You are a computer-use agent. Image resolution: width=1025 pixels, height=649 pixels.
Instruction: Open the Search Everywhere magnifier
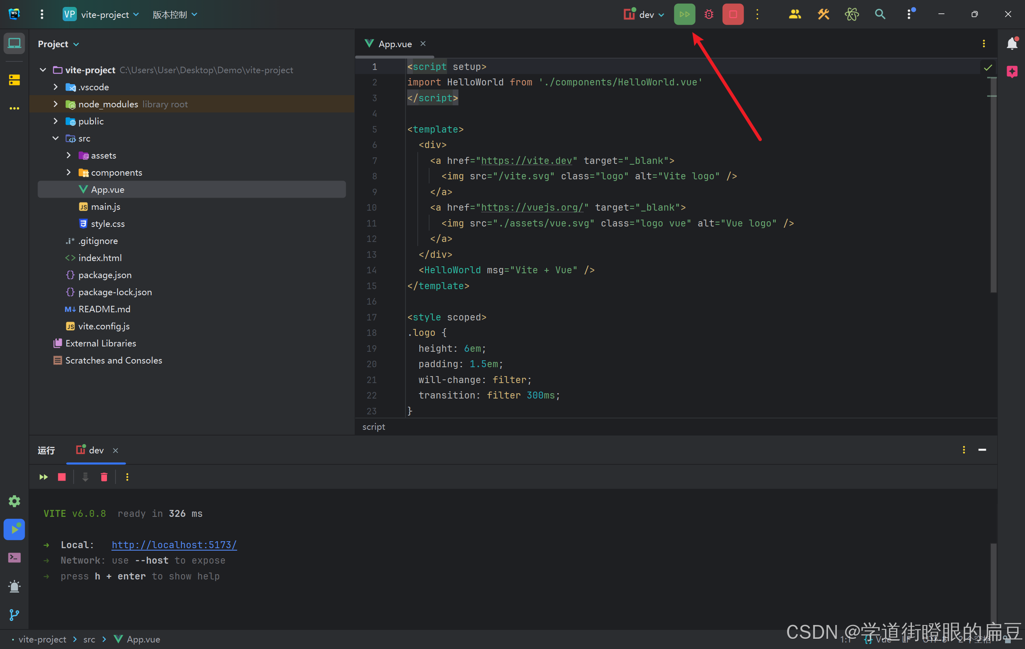coord(880,15)
